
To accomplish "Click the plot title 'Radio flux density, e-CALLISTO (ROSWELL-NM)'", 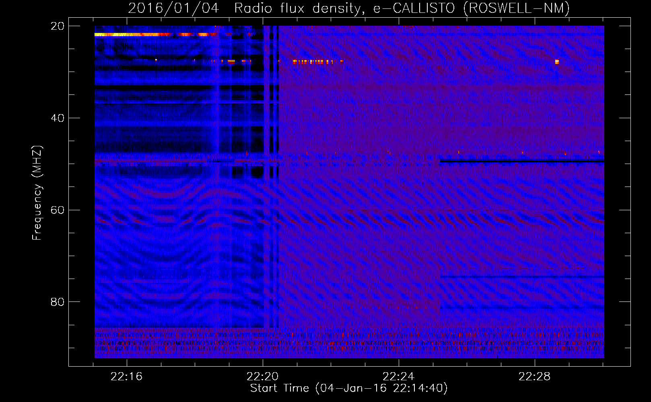I will click(402, 8).
